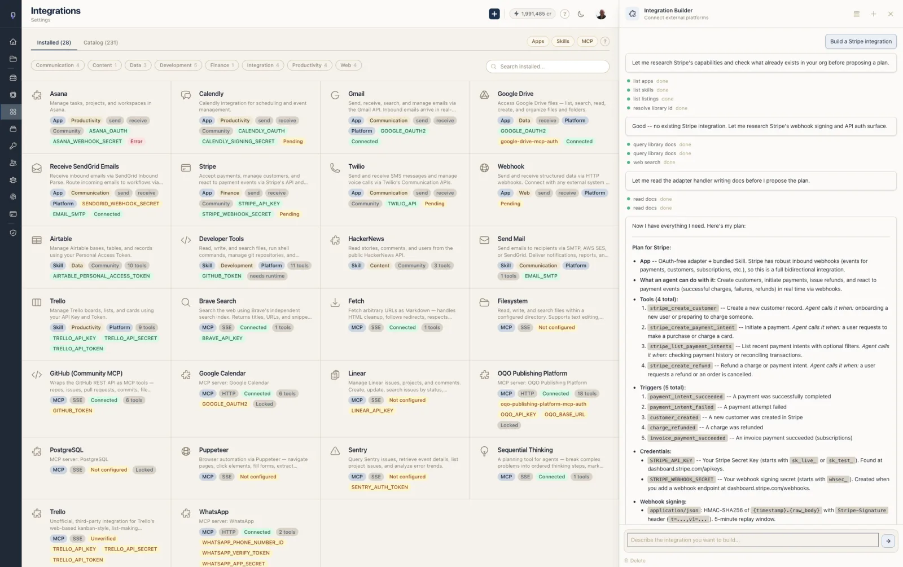The width and height of the screenshot is (903, 567).
Task: Click the credits balance 1,991,485 cr
Action: pos(532,14)
